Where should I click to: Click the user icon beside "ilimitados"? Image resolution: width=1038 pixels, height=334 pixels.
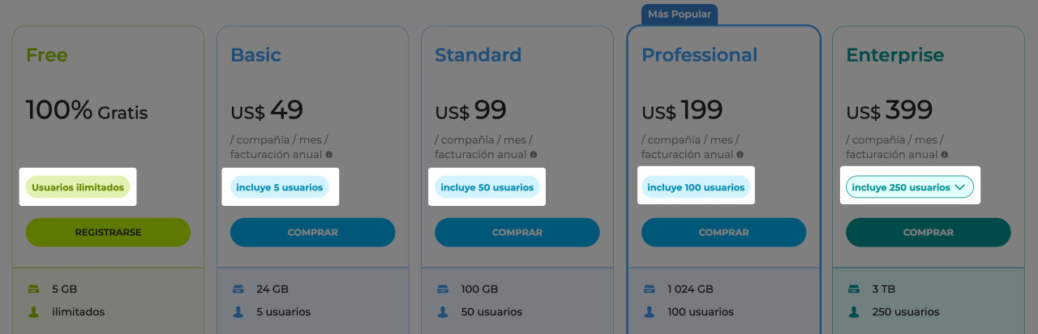tap(33, 311)
